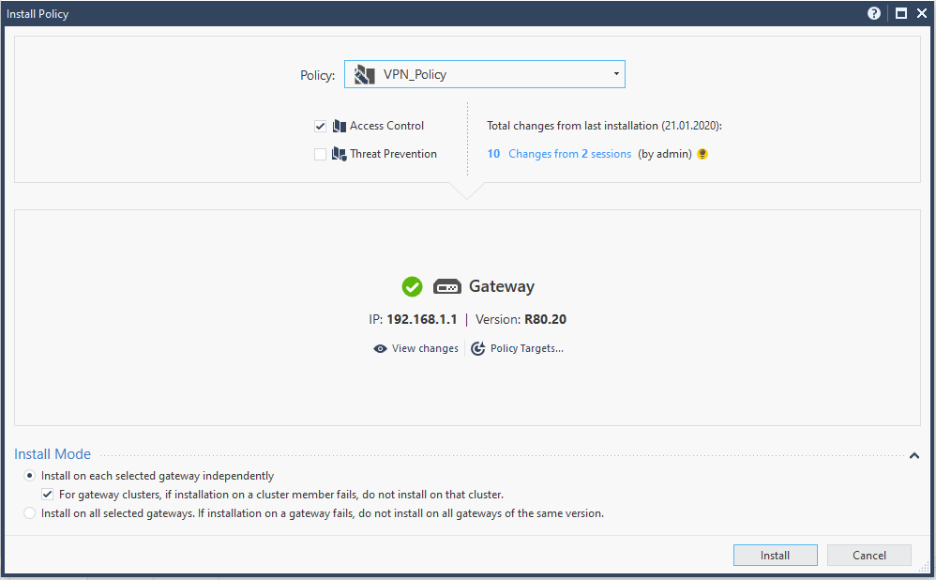
Task: Toggle the gateway clusters failure checkbox
Action: (48, 495)
